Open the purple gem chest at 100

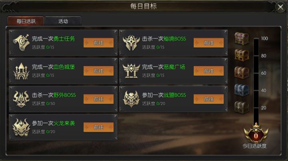tap(242, 38)
